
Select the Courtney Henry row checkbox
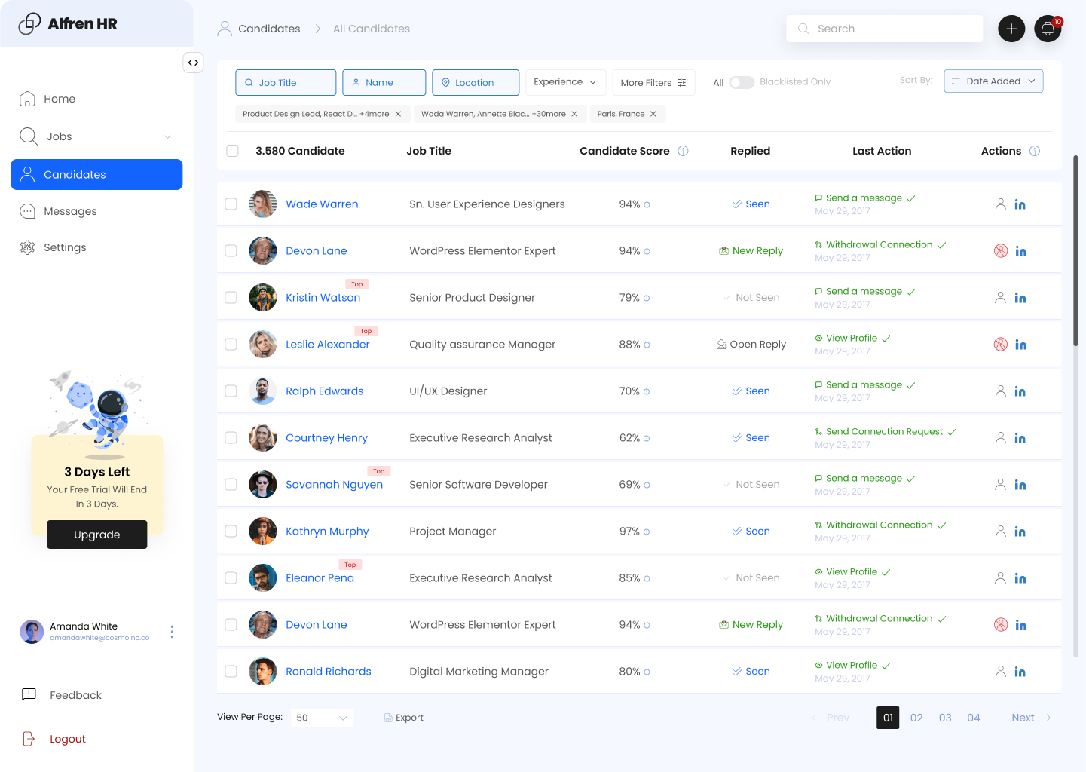tap(231, 438)
